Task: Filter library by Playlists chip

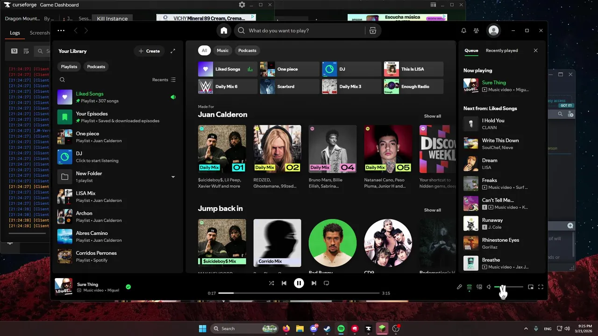Action: click(x=69, y=67)
